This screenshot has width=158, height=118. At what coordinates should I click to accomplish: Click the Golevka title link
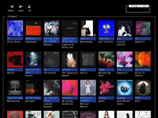(x=70, y=70)
